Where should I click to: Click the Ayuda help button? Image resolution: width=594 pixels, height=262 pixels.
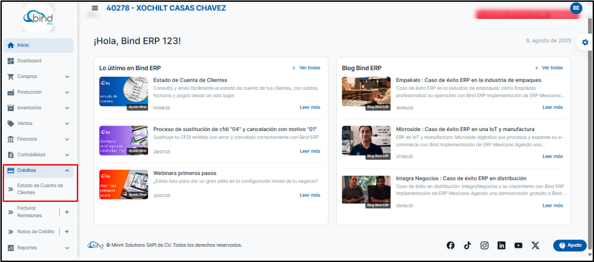(570, 245)
